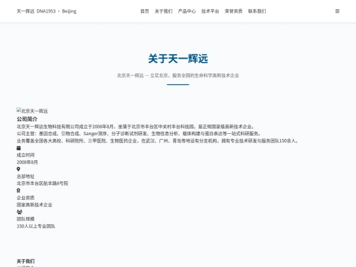Image resolution: width=356 pixels, height=267 pixels.
Task: Click the 总部地址 label
Action: click(x=26, y=177)
